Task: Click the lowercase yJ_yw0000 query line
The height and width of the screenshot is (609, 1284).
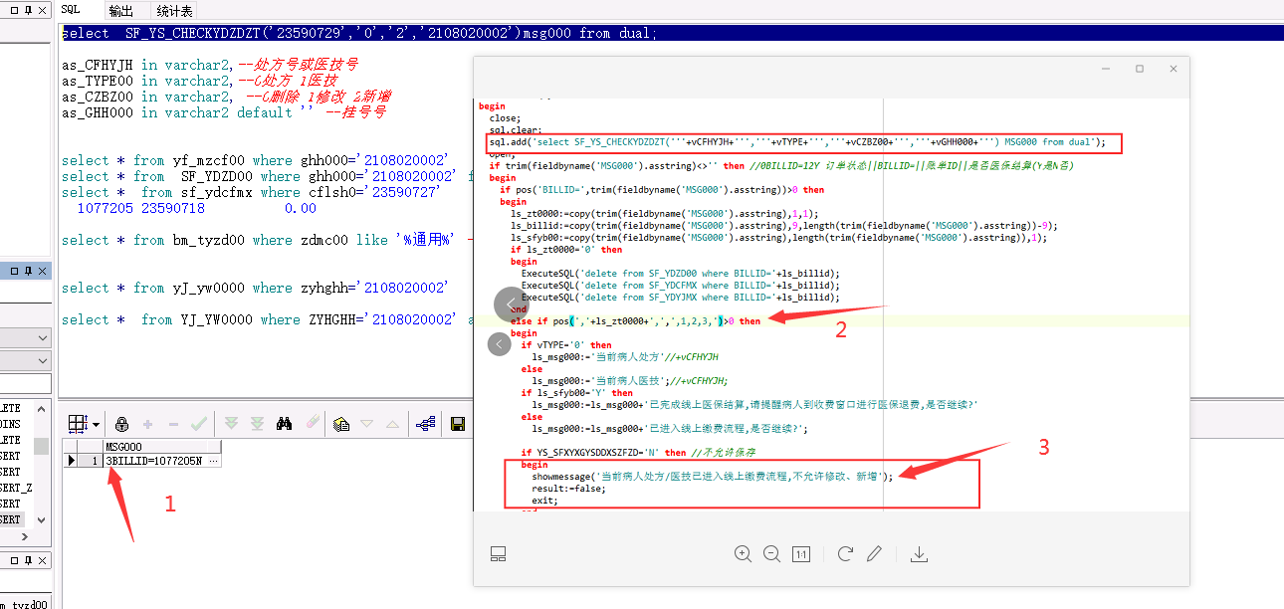Action: point(255,288)
